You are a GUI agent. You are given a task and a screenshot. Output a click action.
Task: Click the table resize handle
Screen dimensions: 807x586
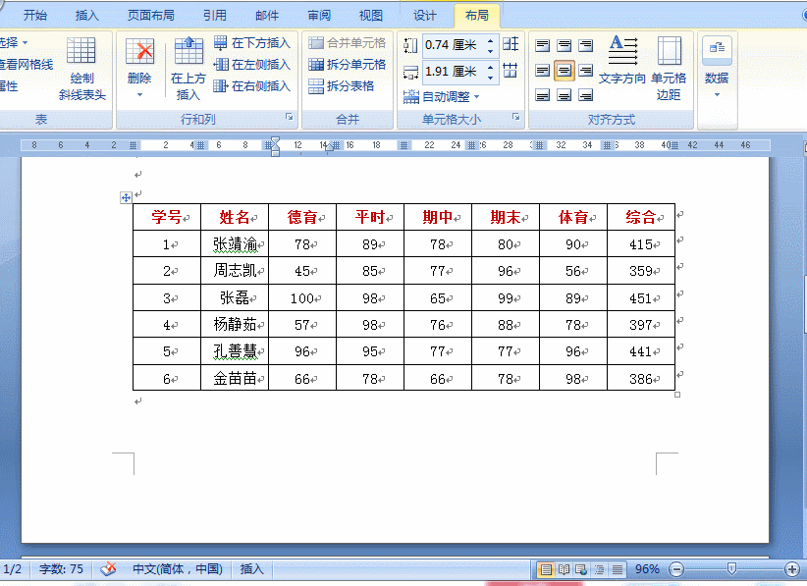[677, 395]
